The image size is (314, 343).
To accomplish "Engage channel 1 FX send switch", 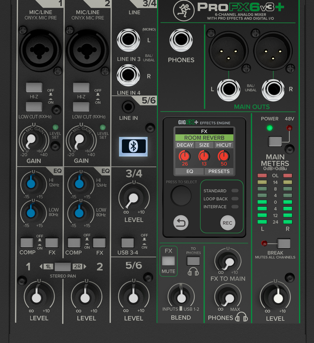I will (52, 243).
